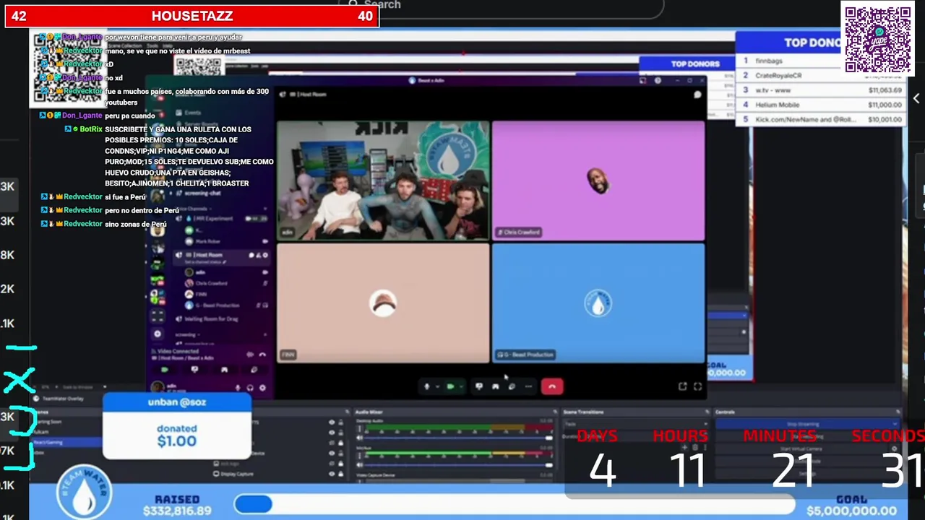This screenshot has width=925, height=520.
Task: Join the Host Room voice channel
Action: [x=223, y=255]
